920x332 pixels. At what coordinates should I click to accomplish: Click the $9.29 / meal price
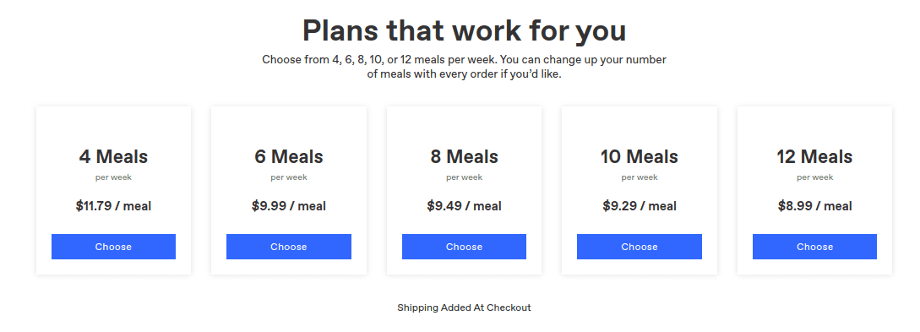[x=639, y=206]
